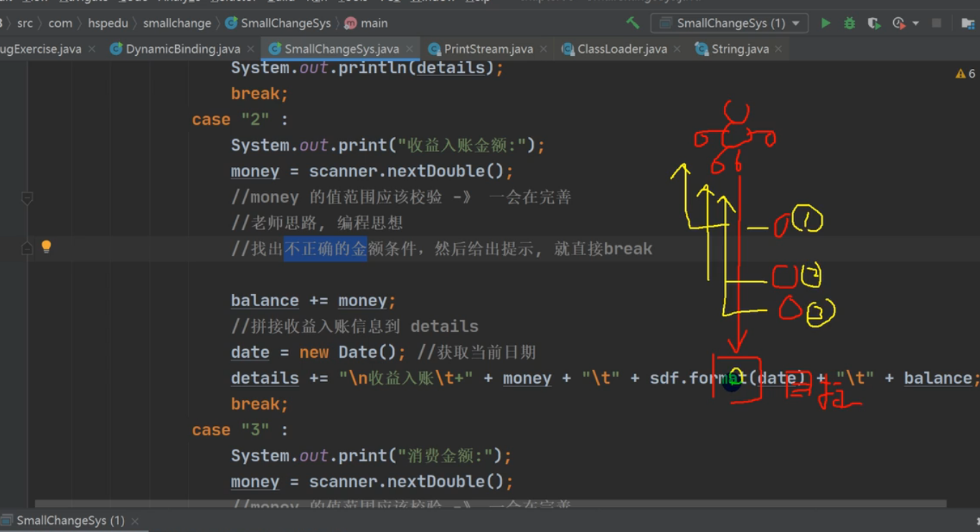Click the green Build project hammer icon
The width and height of the screenshot is (980, 532).
633,23
